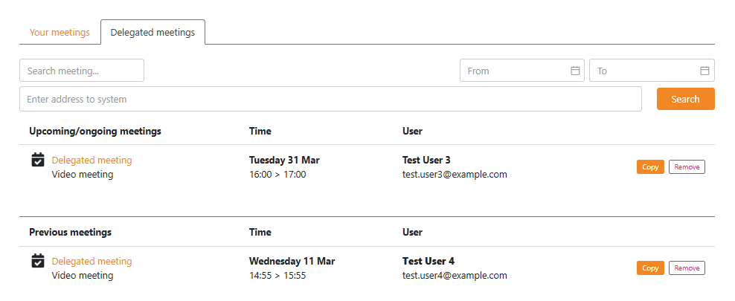Screen dimensions: 735x301
Task: Open the previous Delegated meeting link
Action: (92, 261)
